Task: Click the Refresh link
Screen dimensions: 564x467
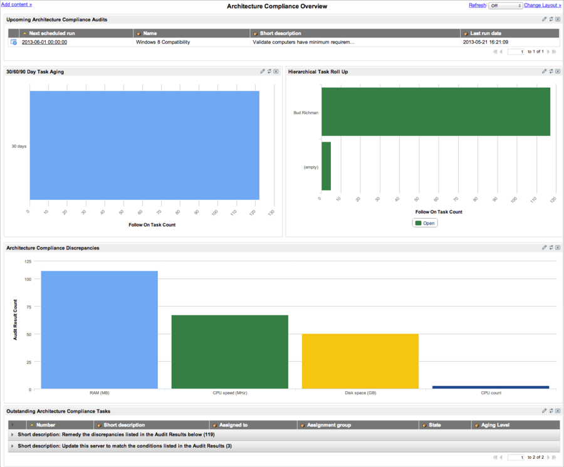Action: pyautogui.click(x=478, y=5)
